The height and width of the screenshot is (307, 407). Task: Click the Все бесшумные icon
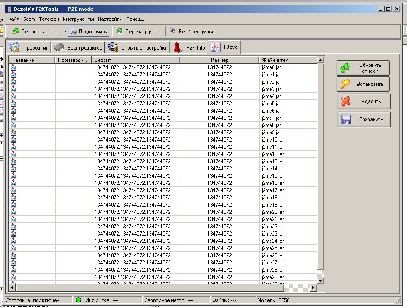[x=172, y=31]
